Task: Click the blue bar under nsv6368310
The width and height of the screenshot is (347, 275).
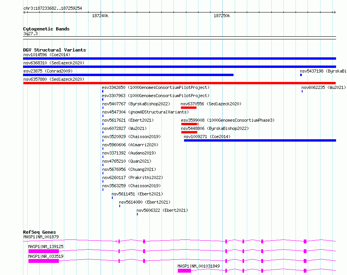Action: [x=179, y=67]
